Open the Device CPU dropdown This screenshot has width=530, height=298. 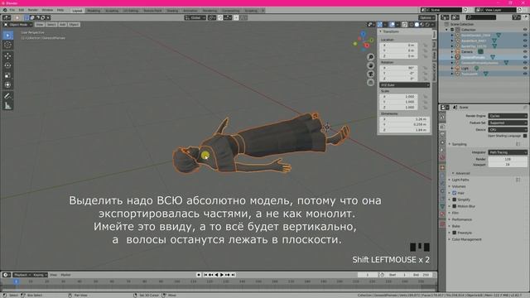coord(508,129)
